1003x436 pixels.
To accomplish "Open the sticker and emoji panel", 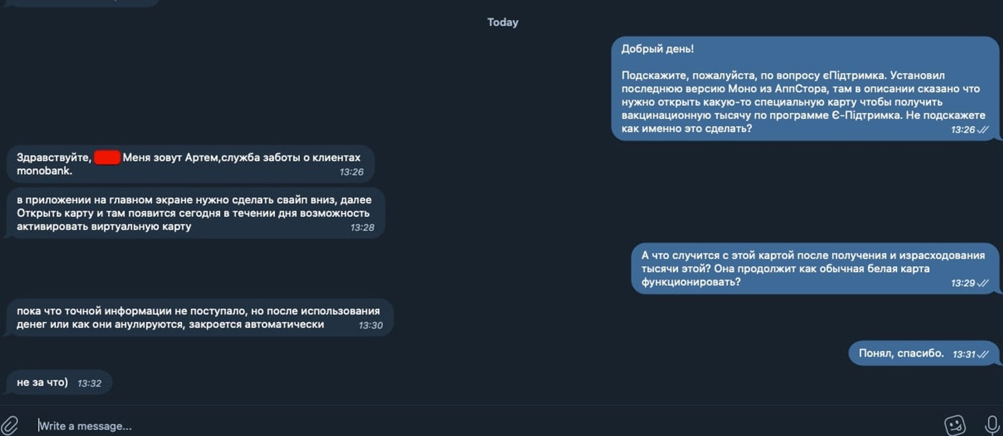I will (954, 425).
